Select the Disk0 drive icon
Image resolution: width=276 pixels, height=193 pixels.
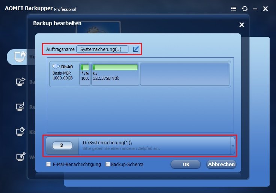pyautogui.click(x=56, y=66)
